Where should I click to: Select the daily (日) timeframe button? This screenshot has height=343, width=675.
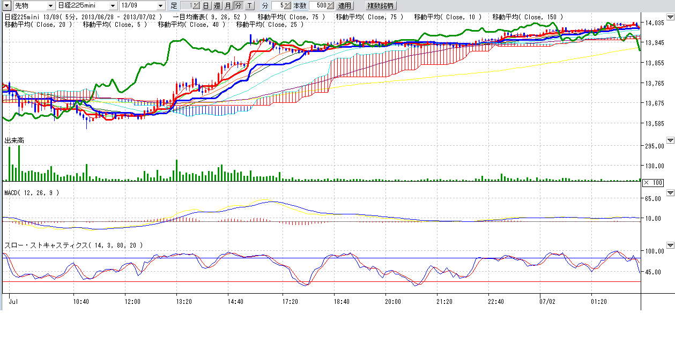coord(206,6)
